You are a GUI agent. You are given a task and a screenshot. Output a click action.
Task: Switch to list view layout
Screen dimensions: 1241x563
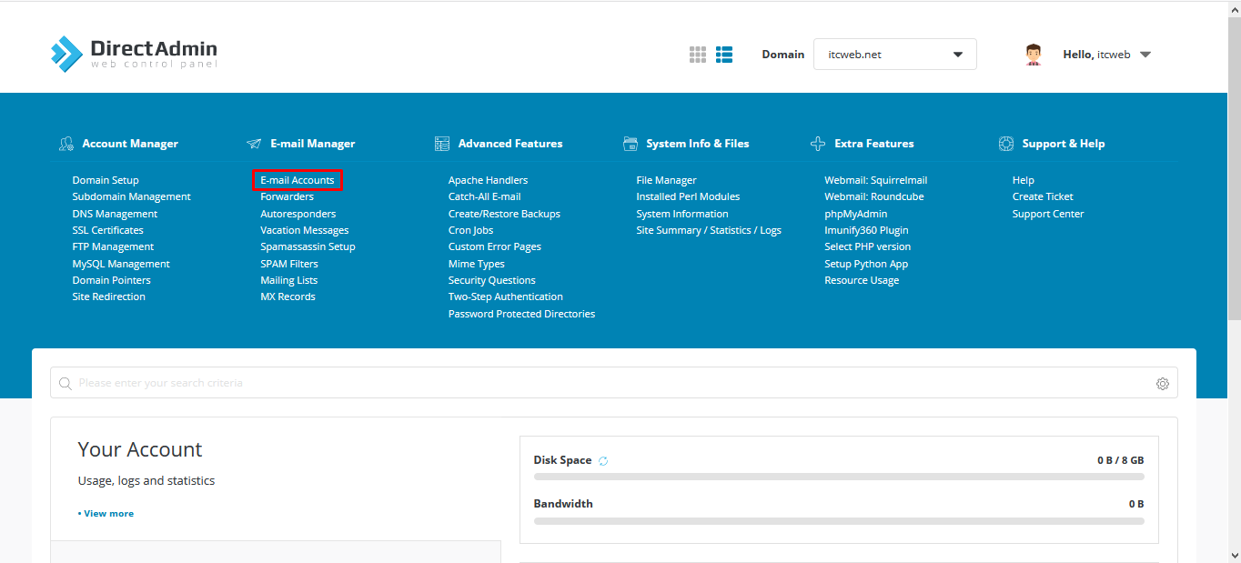724,55
